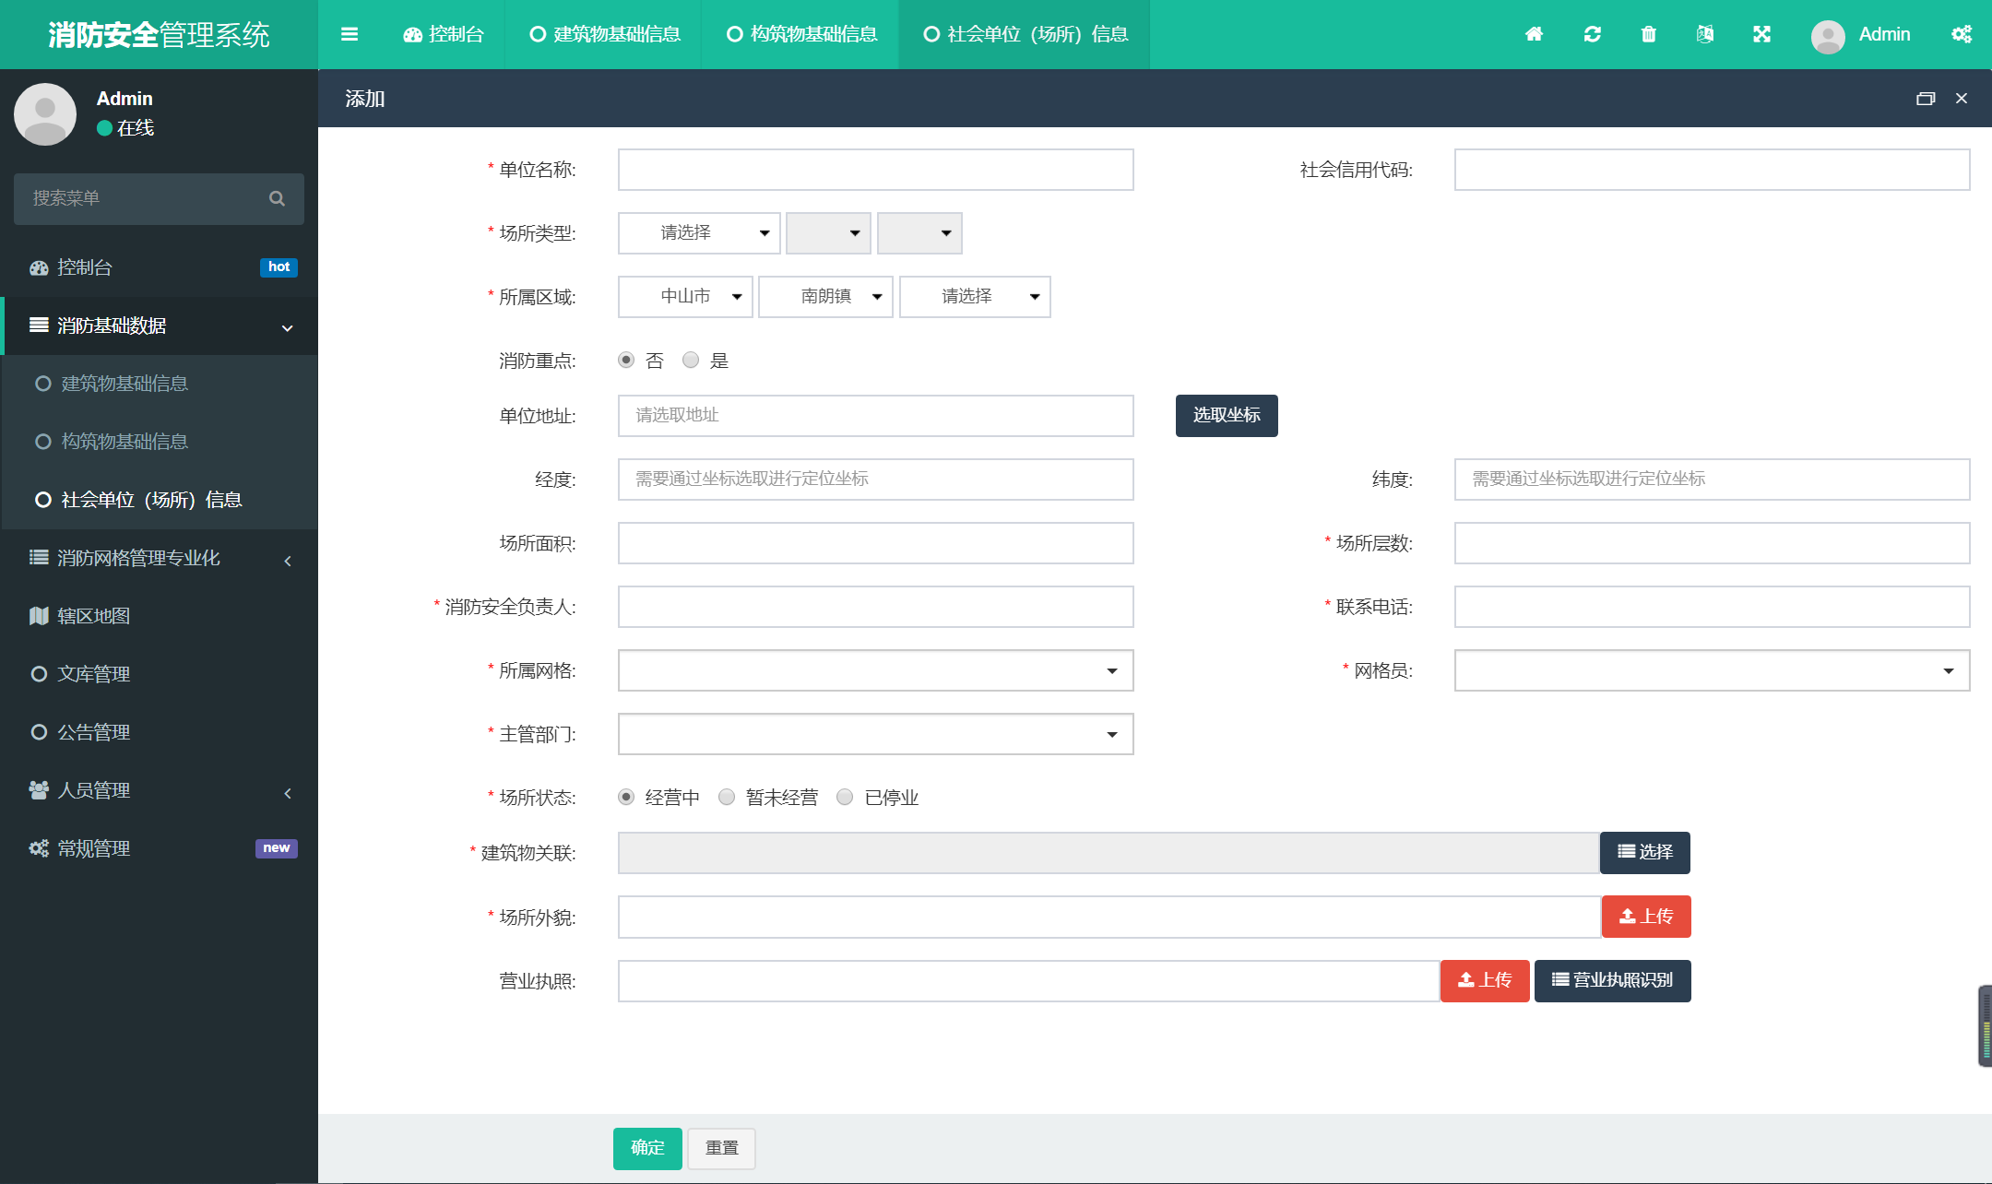Open third 场所类型 dropdown
The height and width of the screenshot is (1184, 1992).
[919, 233]
